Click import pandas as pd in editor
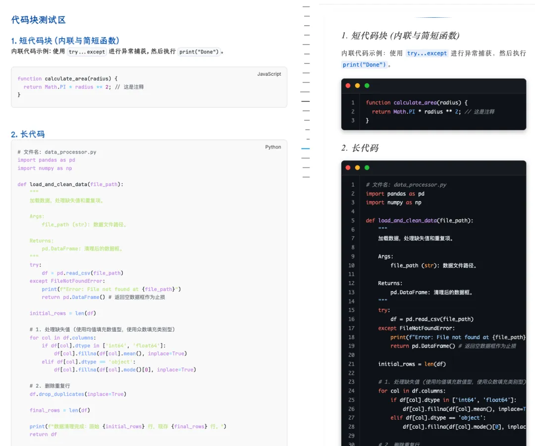The height and width of the screenshot is (446, 535). [x=47, y=160]
